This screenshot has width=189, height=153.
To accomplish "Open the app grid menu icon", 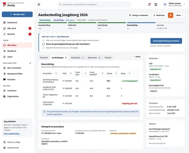I will coord(39,4).
